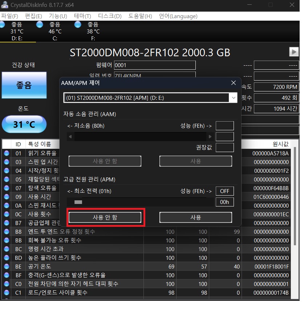Viewport: 308px width, 311px height.
Task: Click status orb for attribute 03 row
Action: point(7,162)
